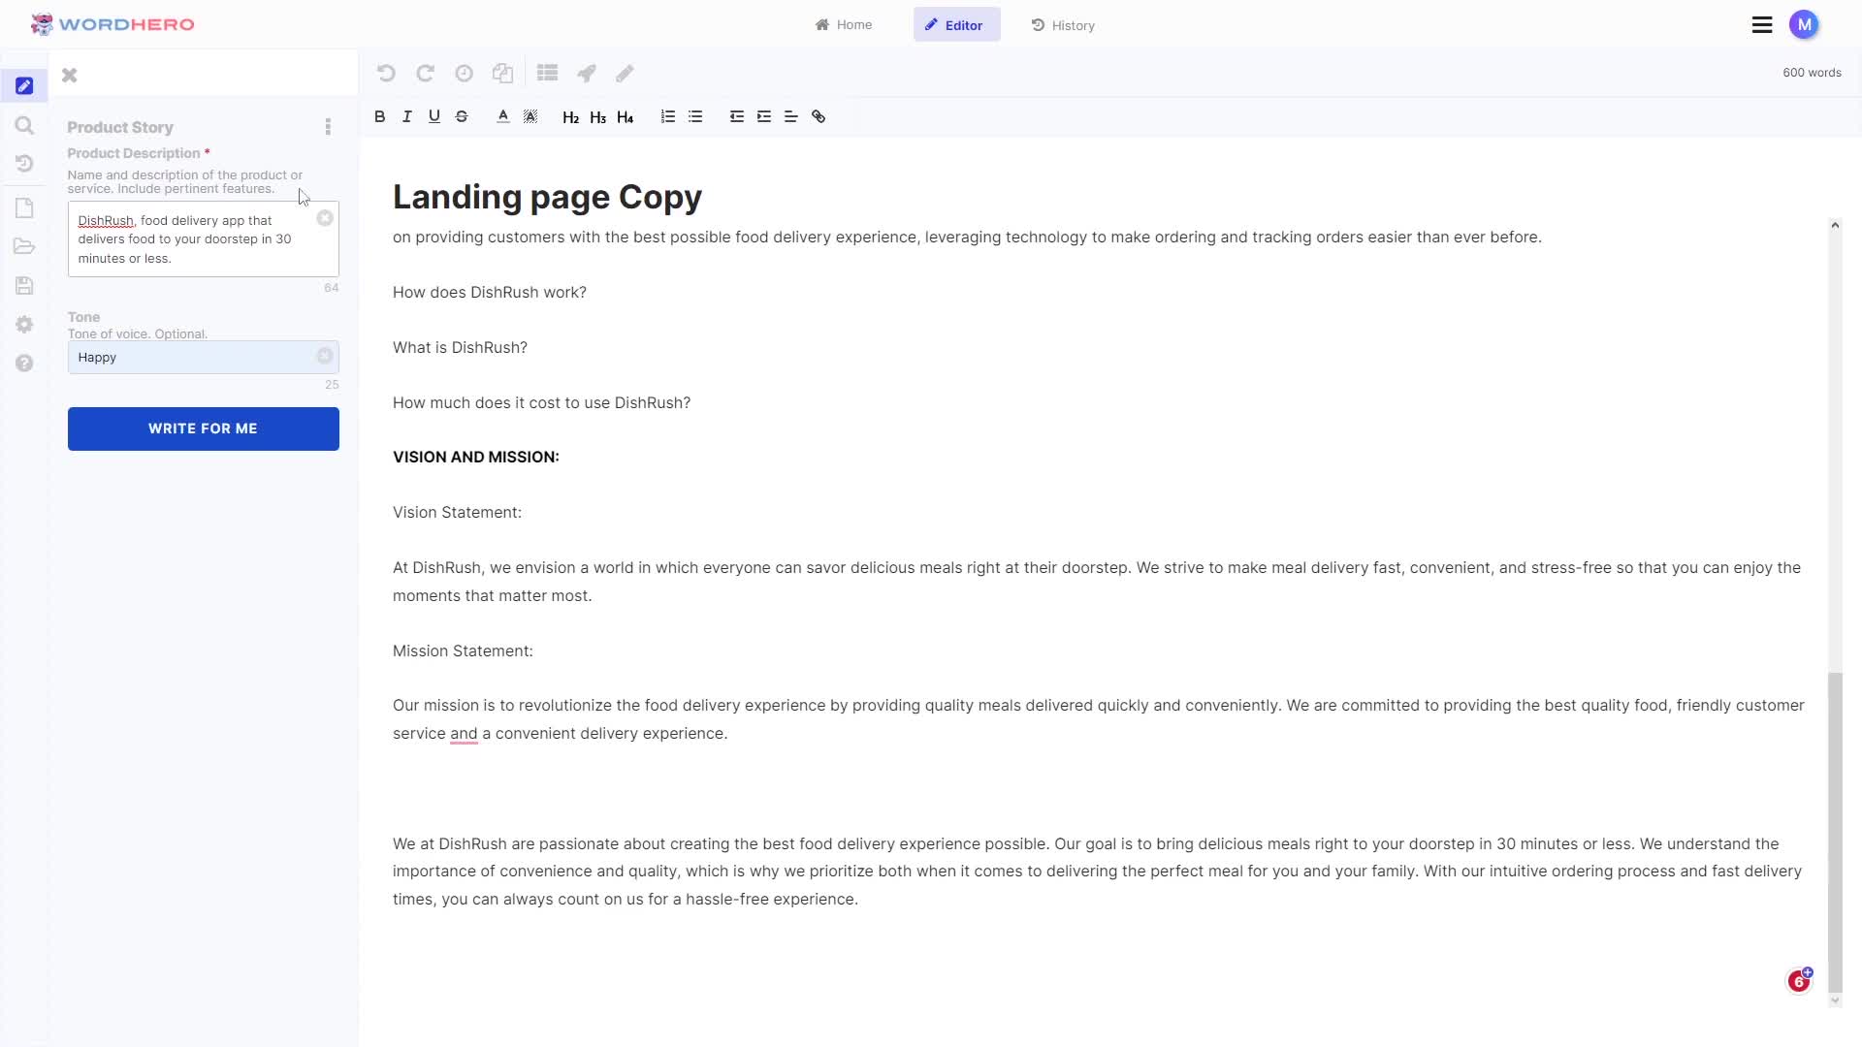Apply Heading 2 style

coord(571,117)
